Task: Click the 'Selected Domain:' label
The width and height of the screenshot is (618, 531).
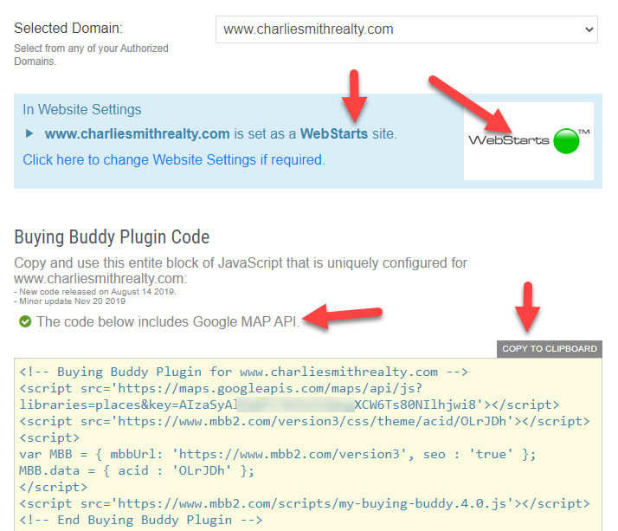Action: click(x=68, y=28)
